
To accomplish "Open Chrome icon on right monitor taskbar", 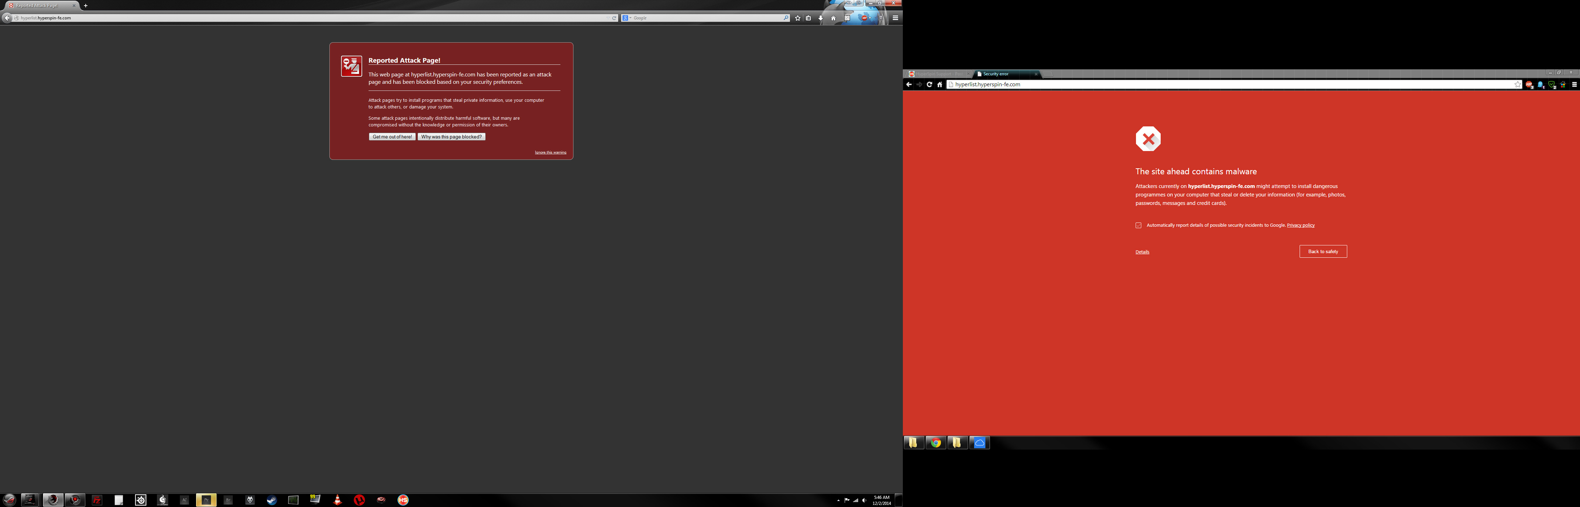I will 936,443.
